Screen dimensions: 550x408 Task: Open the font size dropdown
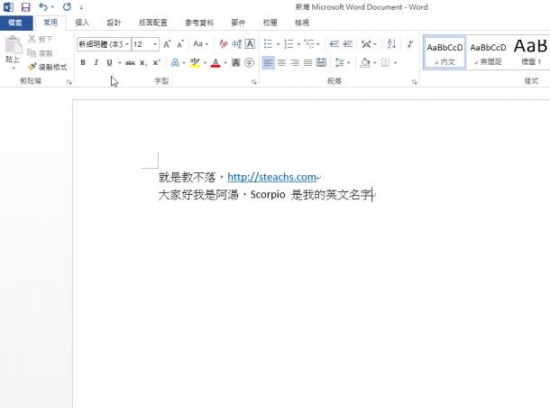[156, 43]
